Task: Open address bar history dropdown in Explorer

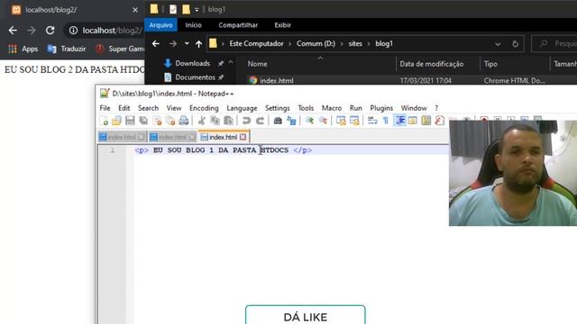Action: [498, 44]
